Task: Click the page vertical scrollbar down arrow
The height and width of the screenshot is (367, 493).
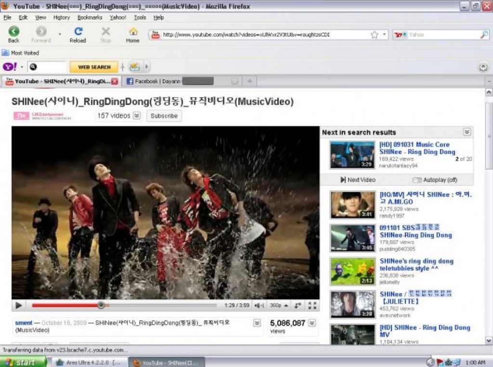Action: tap(489, 340)
